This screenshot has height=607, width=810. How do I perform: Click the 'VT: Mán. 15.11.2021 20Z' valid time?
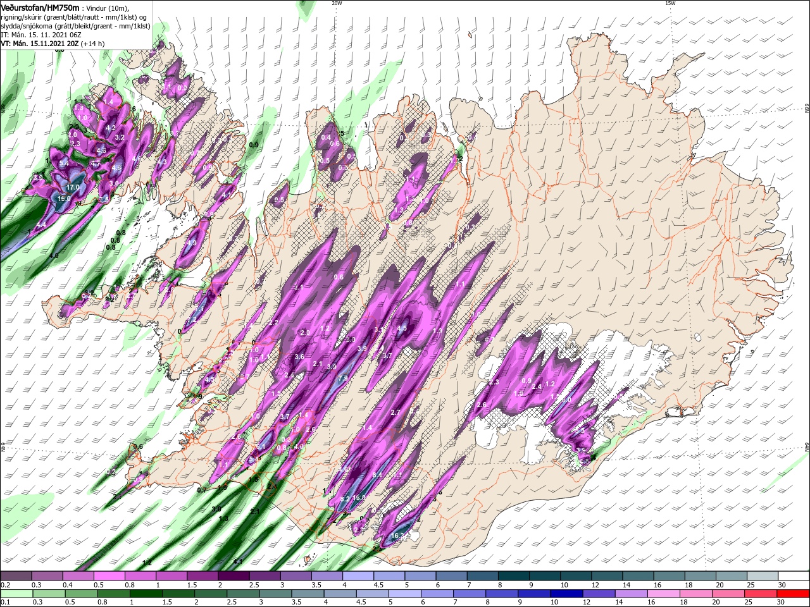(x=39, y=44)
